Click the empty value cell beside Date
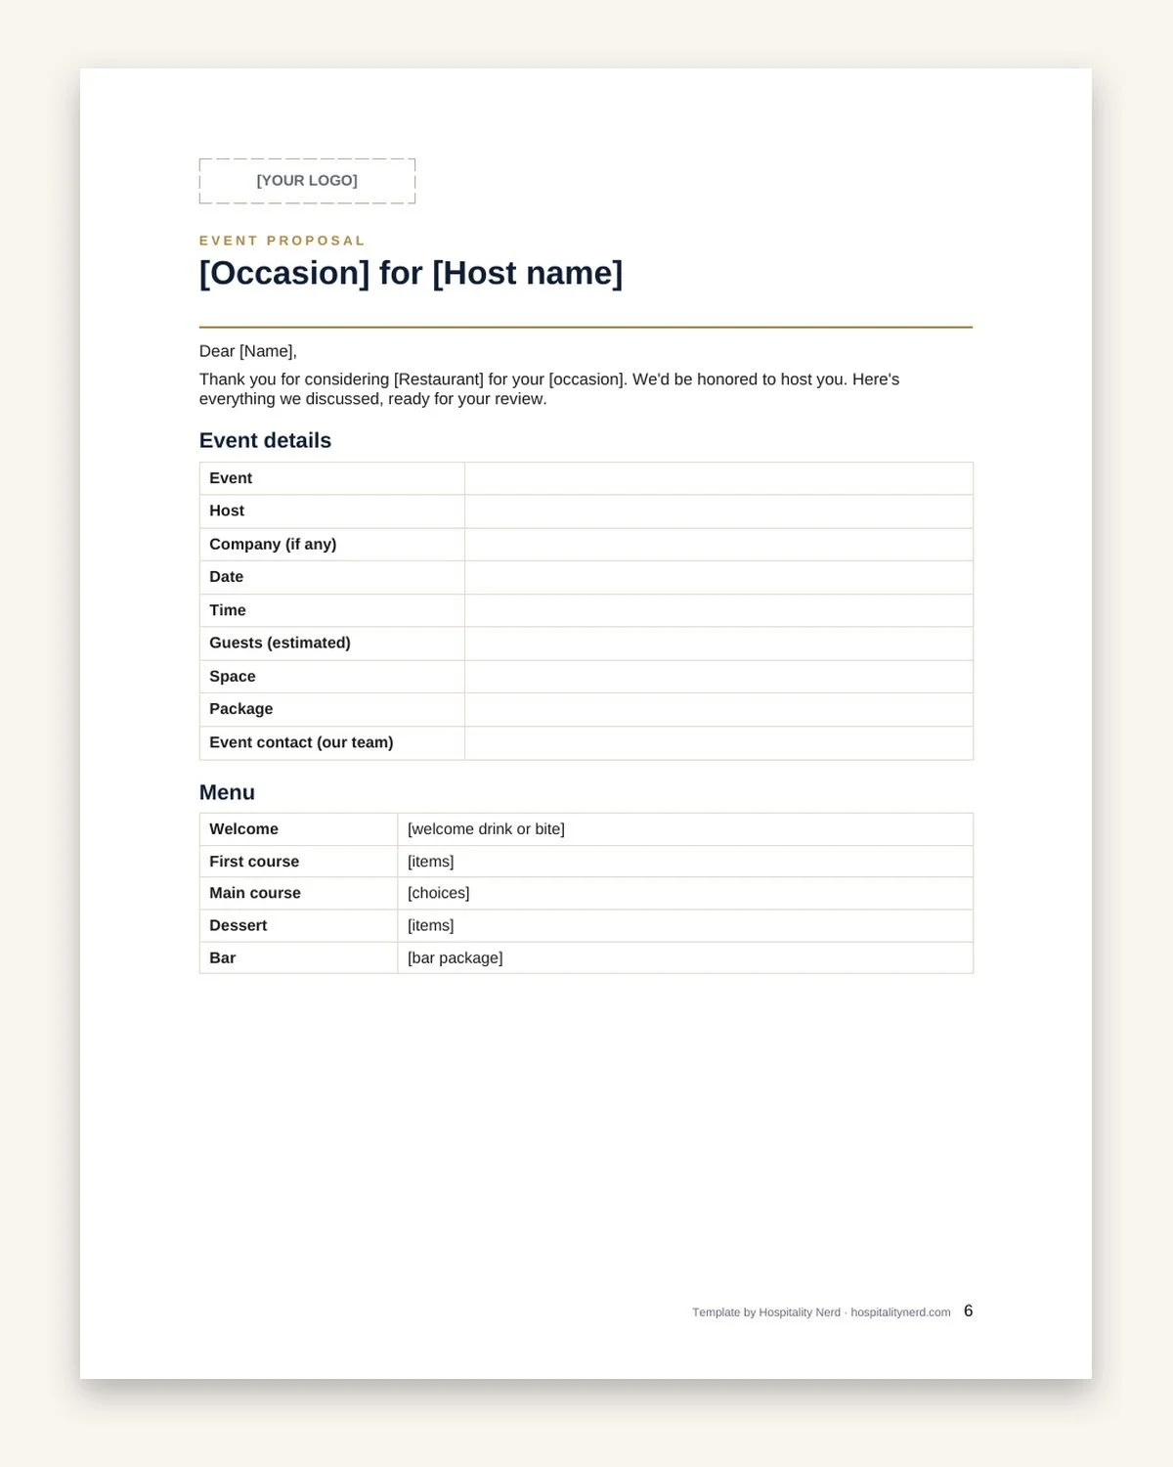Viewport: 1173px width, 1467px height. [718, 577]
